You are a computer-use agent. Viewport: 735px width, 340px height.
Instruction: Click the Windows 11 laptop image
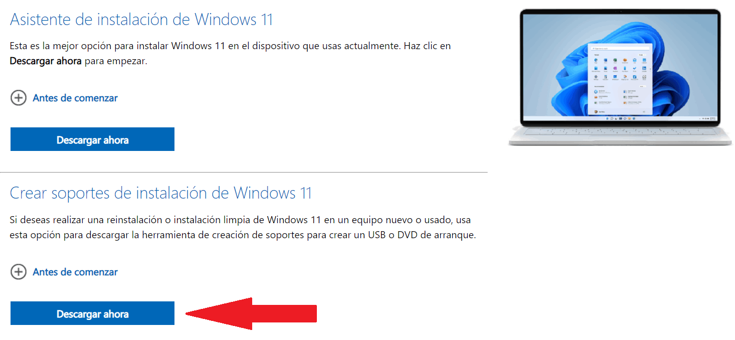pyautogui.click(x=621, y=78)
